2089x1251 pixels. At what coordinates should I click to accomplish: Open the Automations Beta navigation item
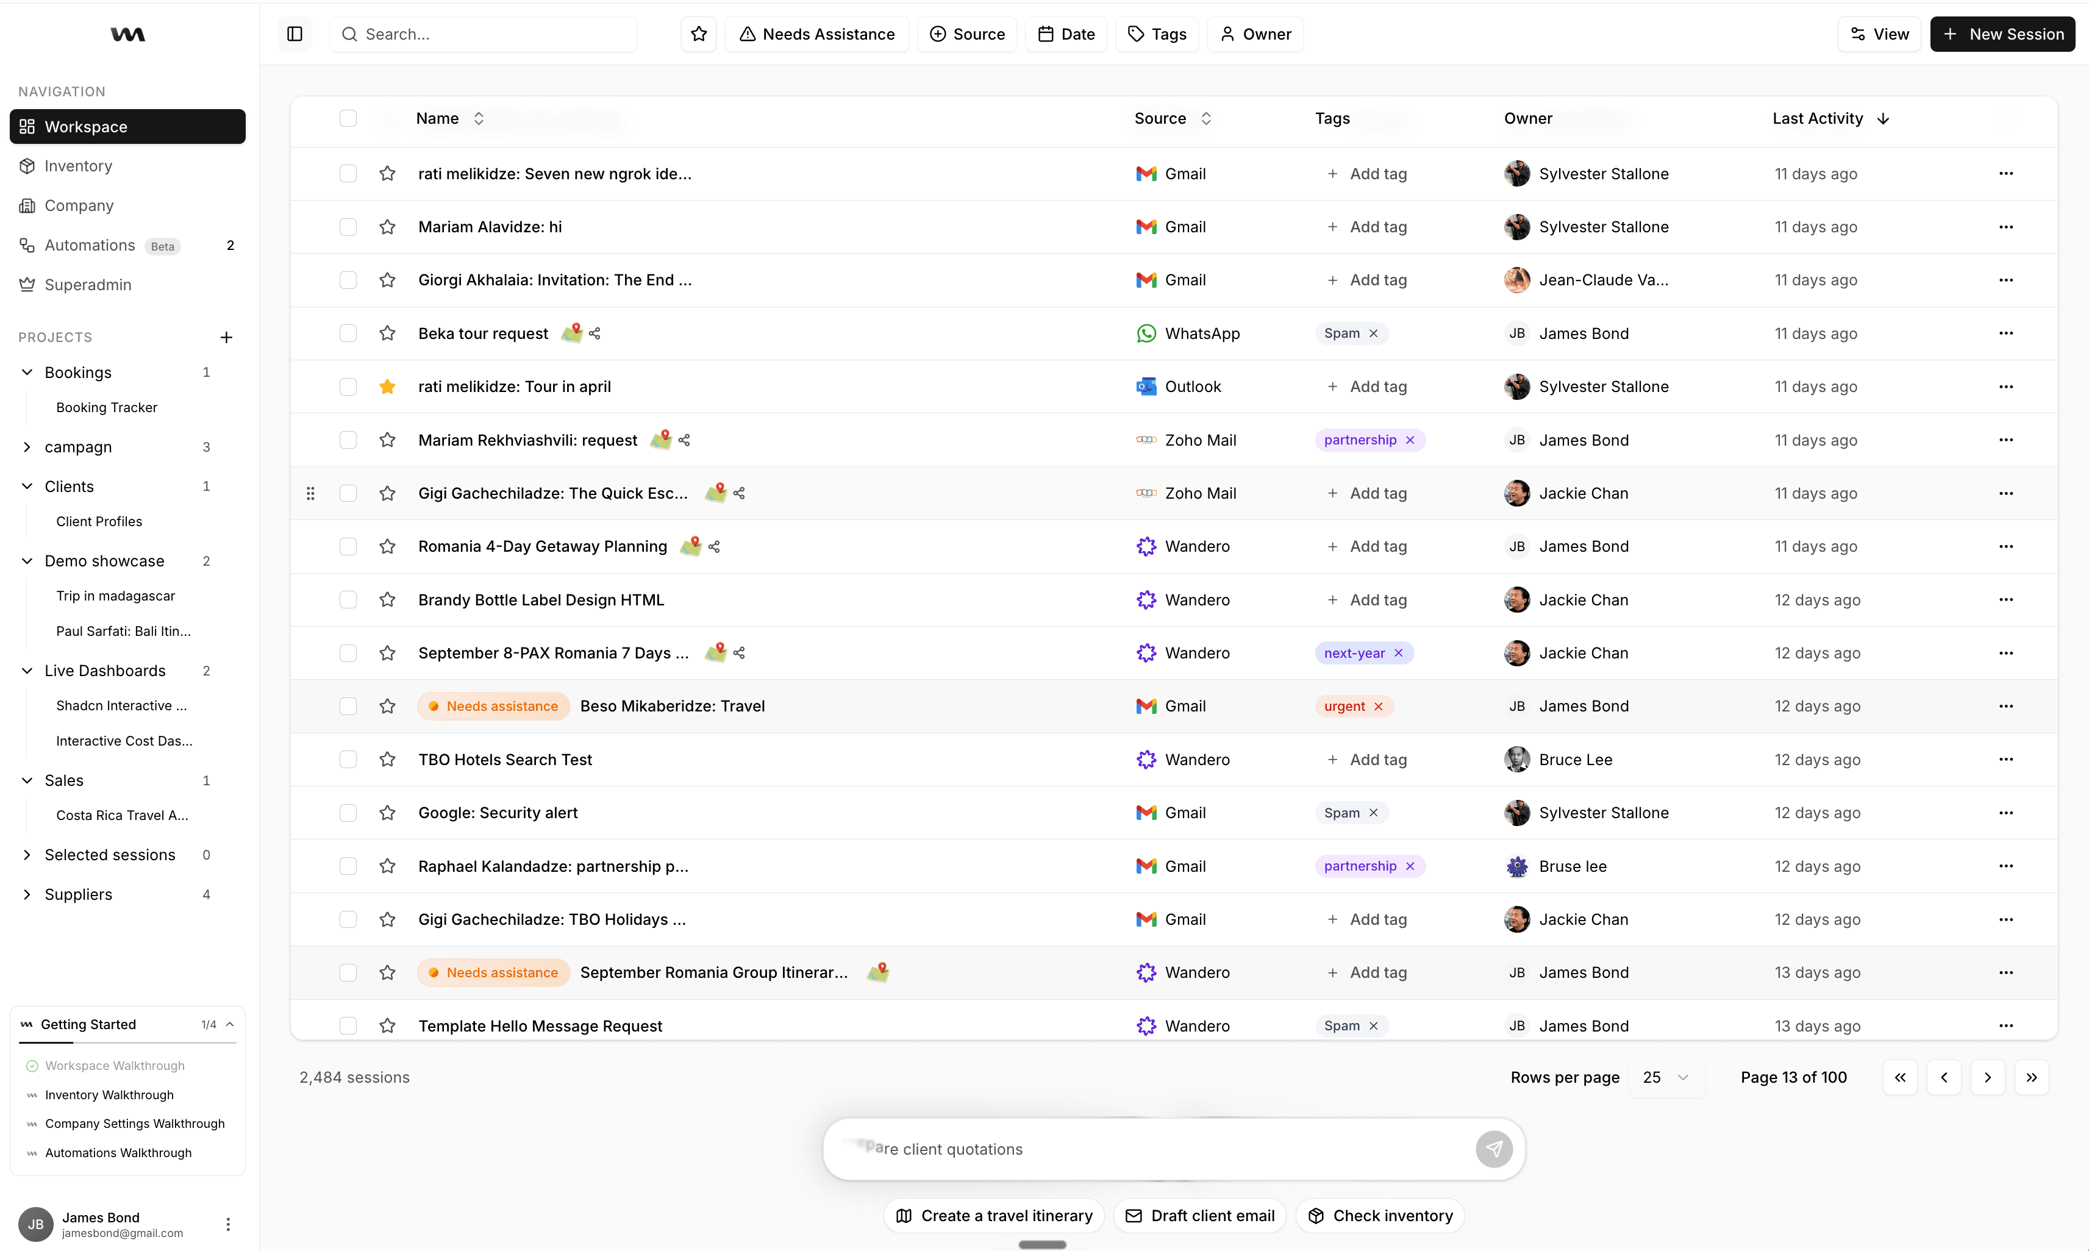tap(127, 245)
